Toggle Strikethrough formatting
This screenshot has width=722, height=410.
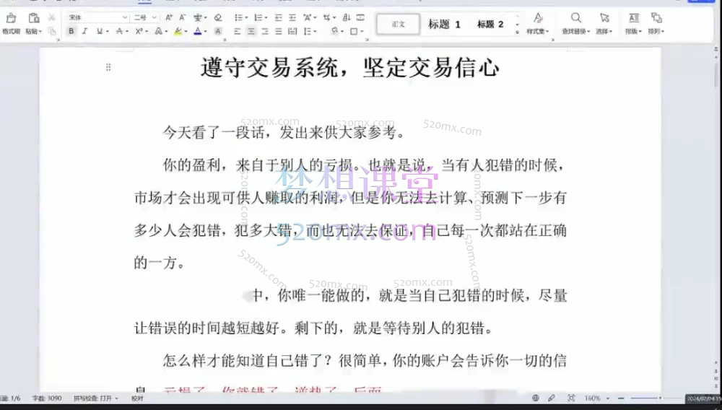[x=119, y=31]
